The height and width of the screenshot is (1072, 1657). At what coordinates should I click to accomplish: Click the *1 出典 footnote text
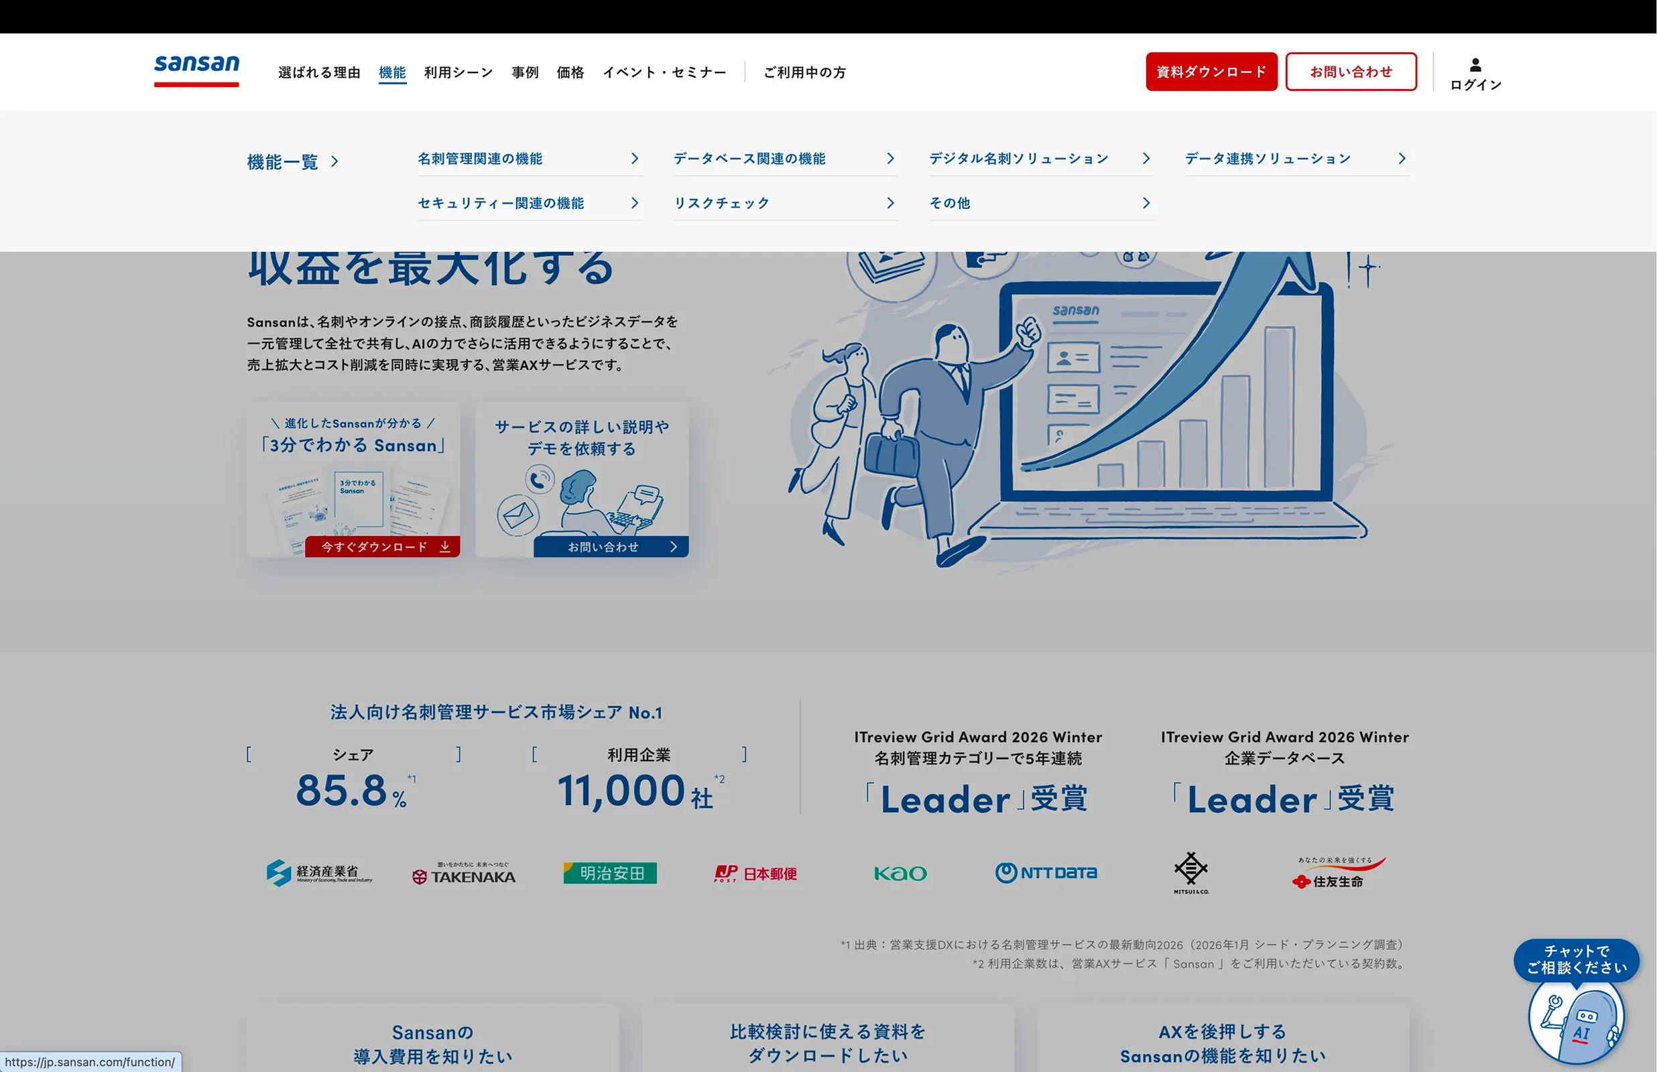click(x=1123, y=945)
